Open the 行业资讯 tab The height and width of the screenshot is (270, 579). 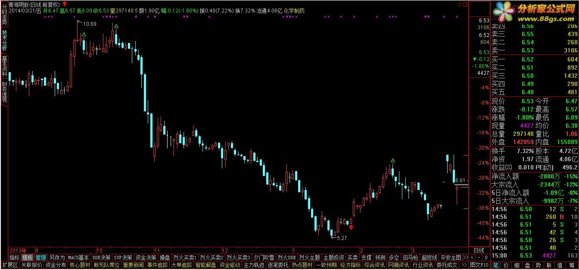pos(423,265)
